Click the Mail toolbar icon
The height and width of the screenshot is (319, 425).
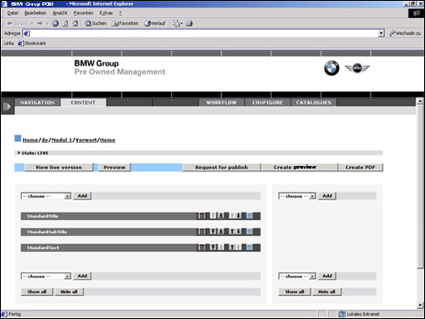pos(176,23)
